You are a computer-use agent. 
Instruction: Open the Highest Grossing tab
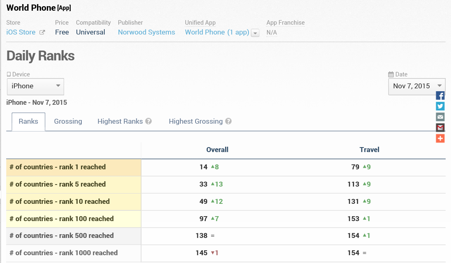tap(196, 121)
